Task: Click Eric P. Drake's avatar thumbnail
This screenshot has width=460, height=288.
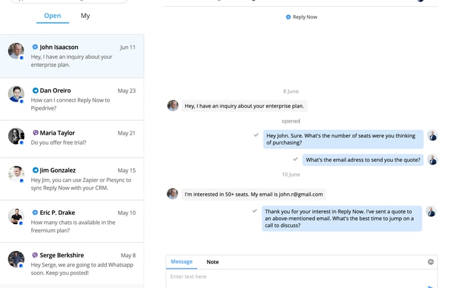Action: click(16, 216)
